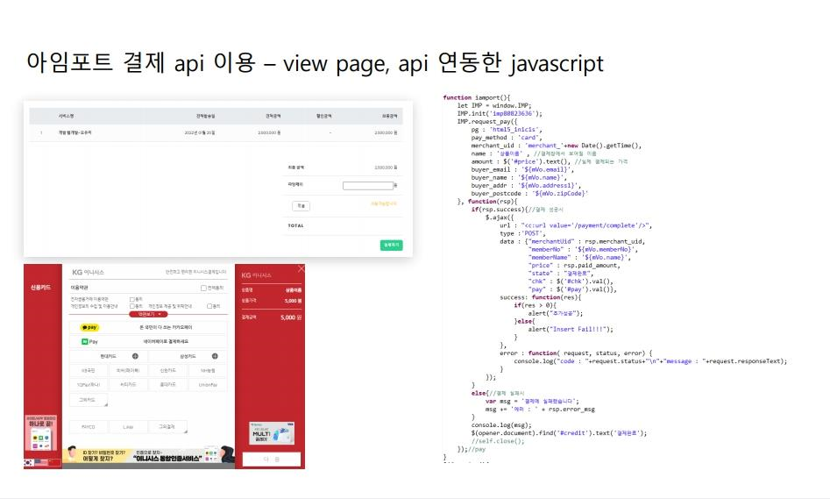Viewport: 830px width, 499px height.
Task: Tick the electronic finance terms agreement checkbox
Action: pos(131,299)
